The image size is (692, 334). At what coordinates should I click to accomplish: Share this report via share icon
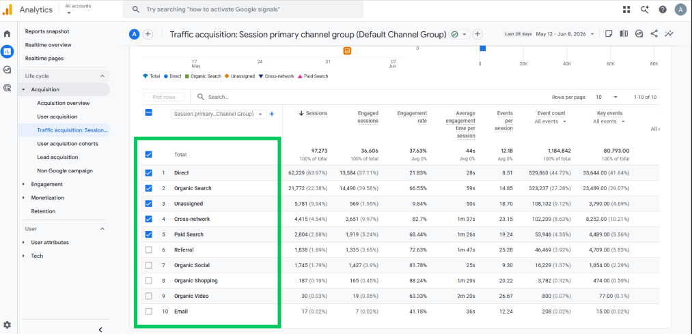654,34
